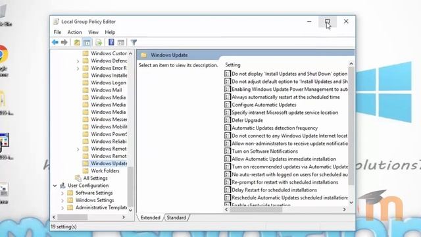Click policy icon beside Turn on Software Notifications
Viewport: 421px width, 237px height.
[228, 151]
